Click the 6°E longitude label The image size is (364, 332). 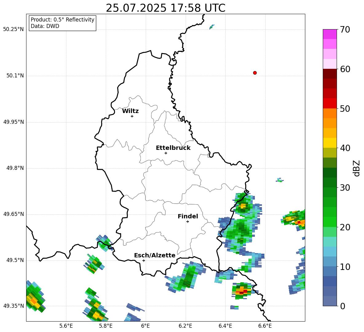point(145,326)
